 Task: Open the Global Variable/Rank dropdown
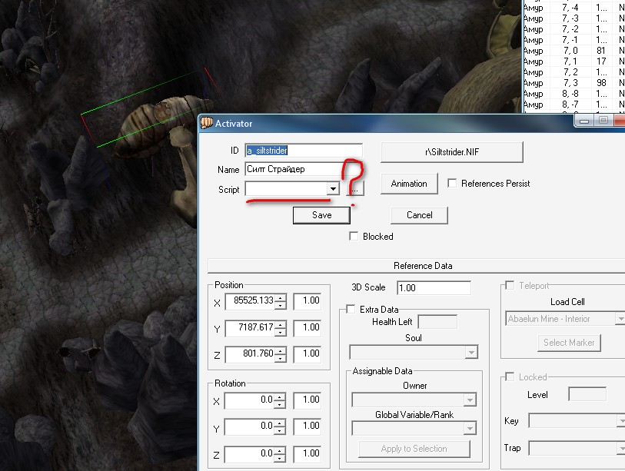[x=470, y=429]
